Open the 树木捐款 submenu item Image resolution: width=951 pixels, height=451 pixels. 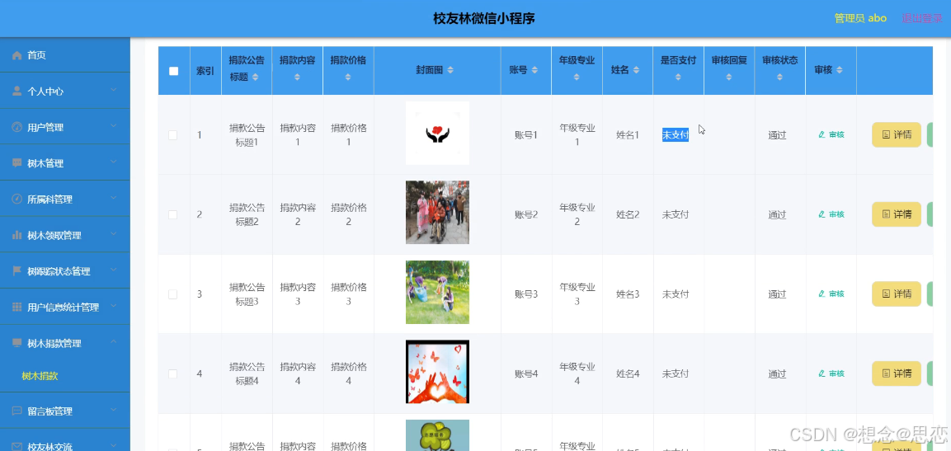pyautogui.click(x=40, y=376)
